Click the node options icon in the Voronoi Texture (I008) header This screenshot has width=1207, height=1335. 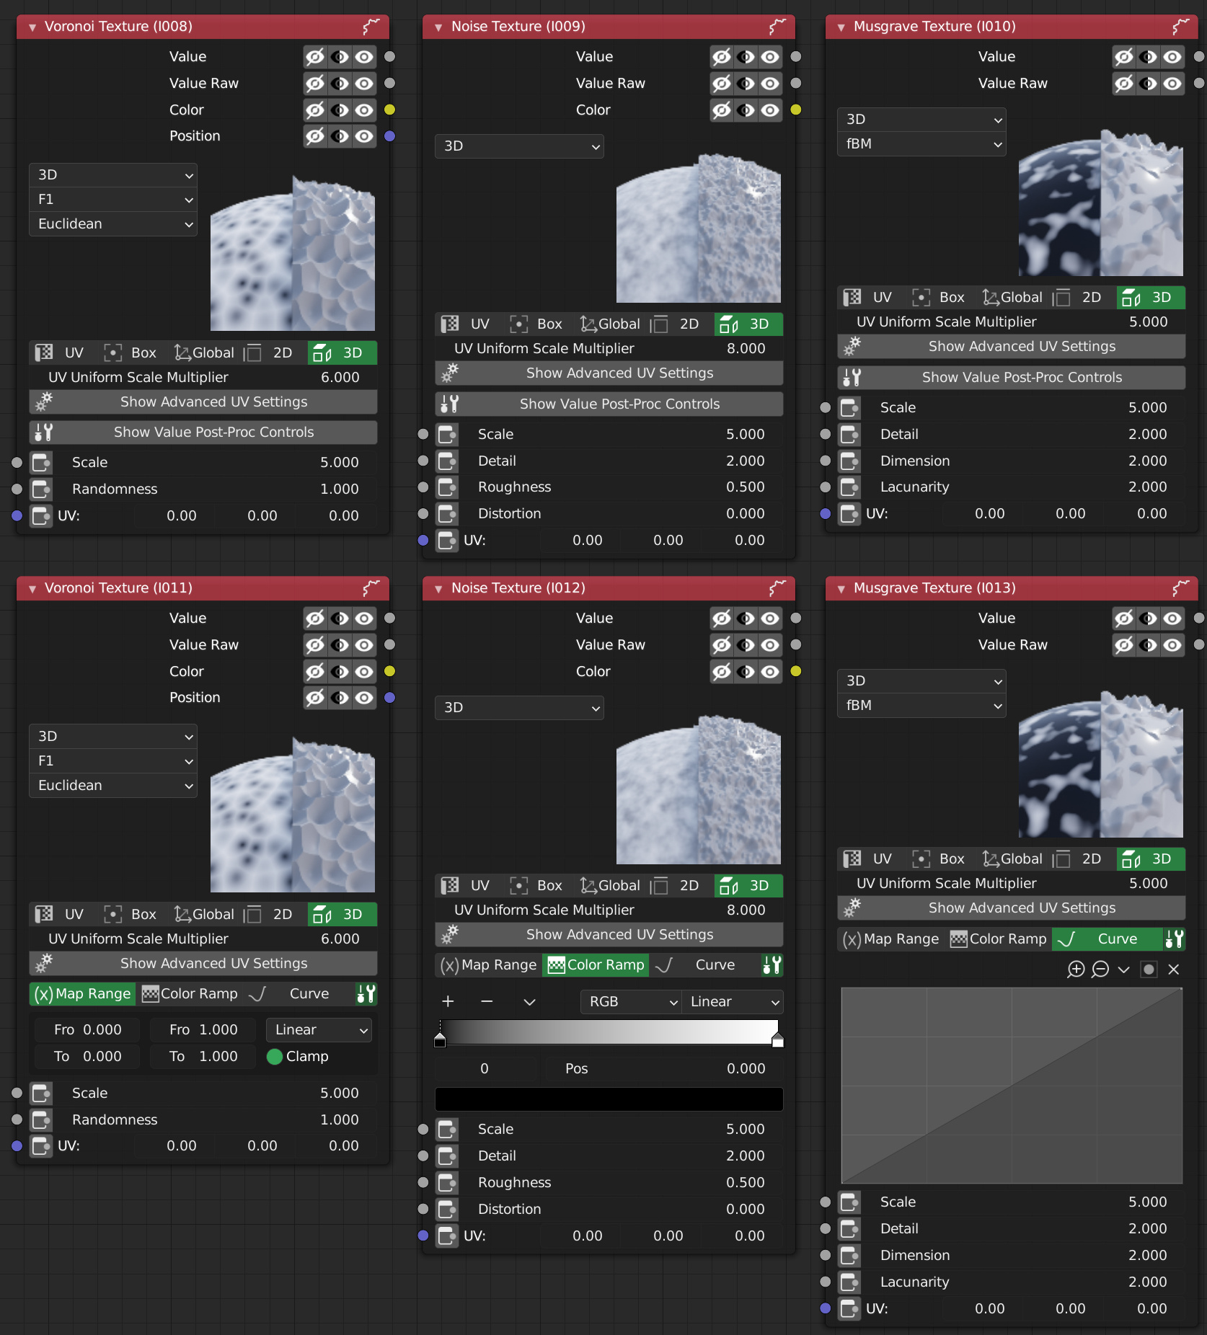click(x=371, y=27)
